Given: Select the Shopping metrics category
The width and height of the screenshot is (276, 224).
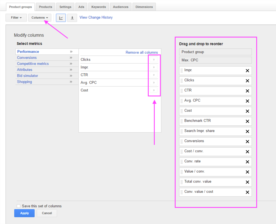Looking at the screenshot, I should click(x=24, y=82).
